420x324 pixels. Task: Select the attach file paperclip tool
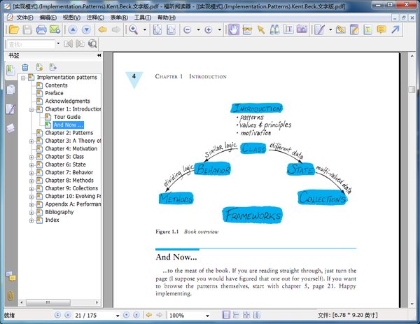pos(341,29)
